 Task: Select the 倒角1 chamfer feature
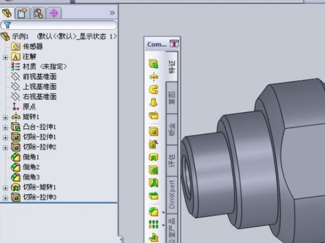click(x=31, y=157)
